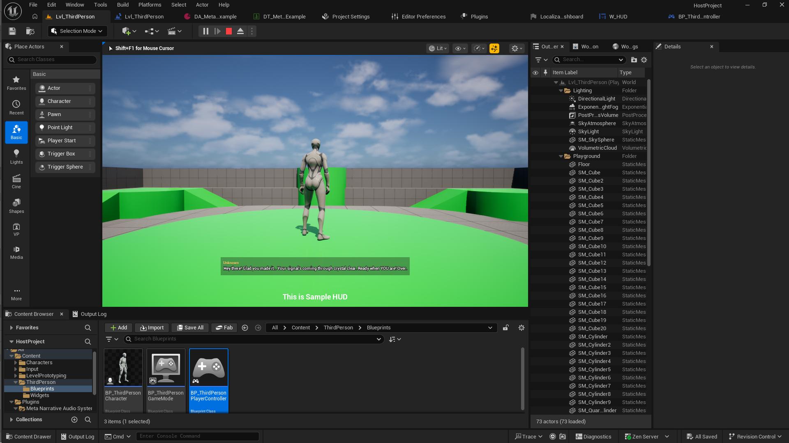Lock the Content Browser path
Image resolution: width=789 pixels, height=443 pixels.
click(x=505, y=327)
